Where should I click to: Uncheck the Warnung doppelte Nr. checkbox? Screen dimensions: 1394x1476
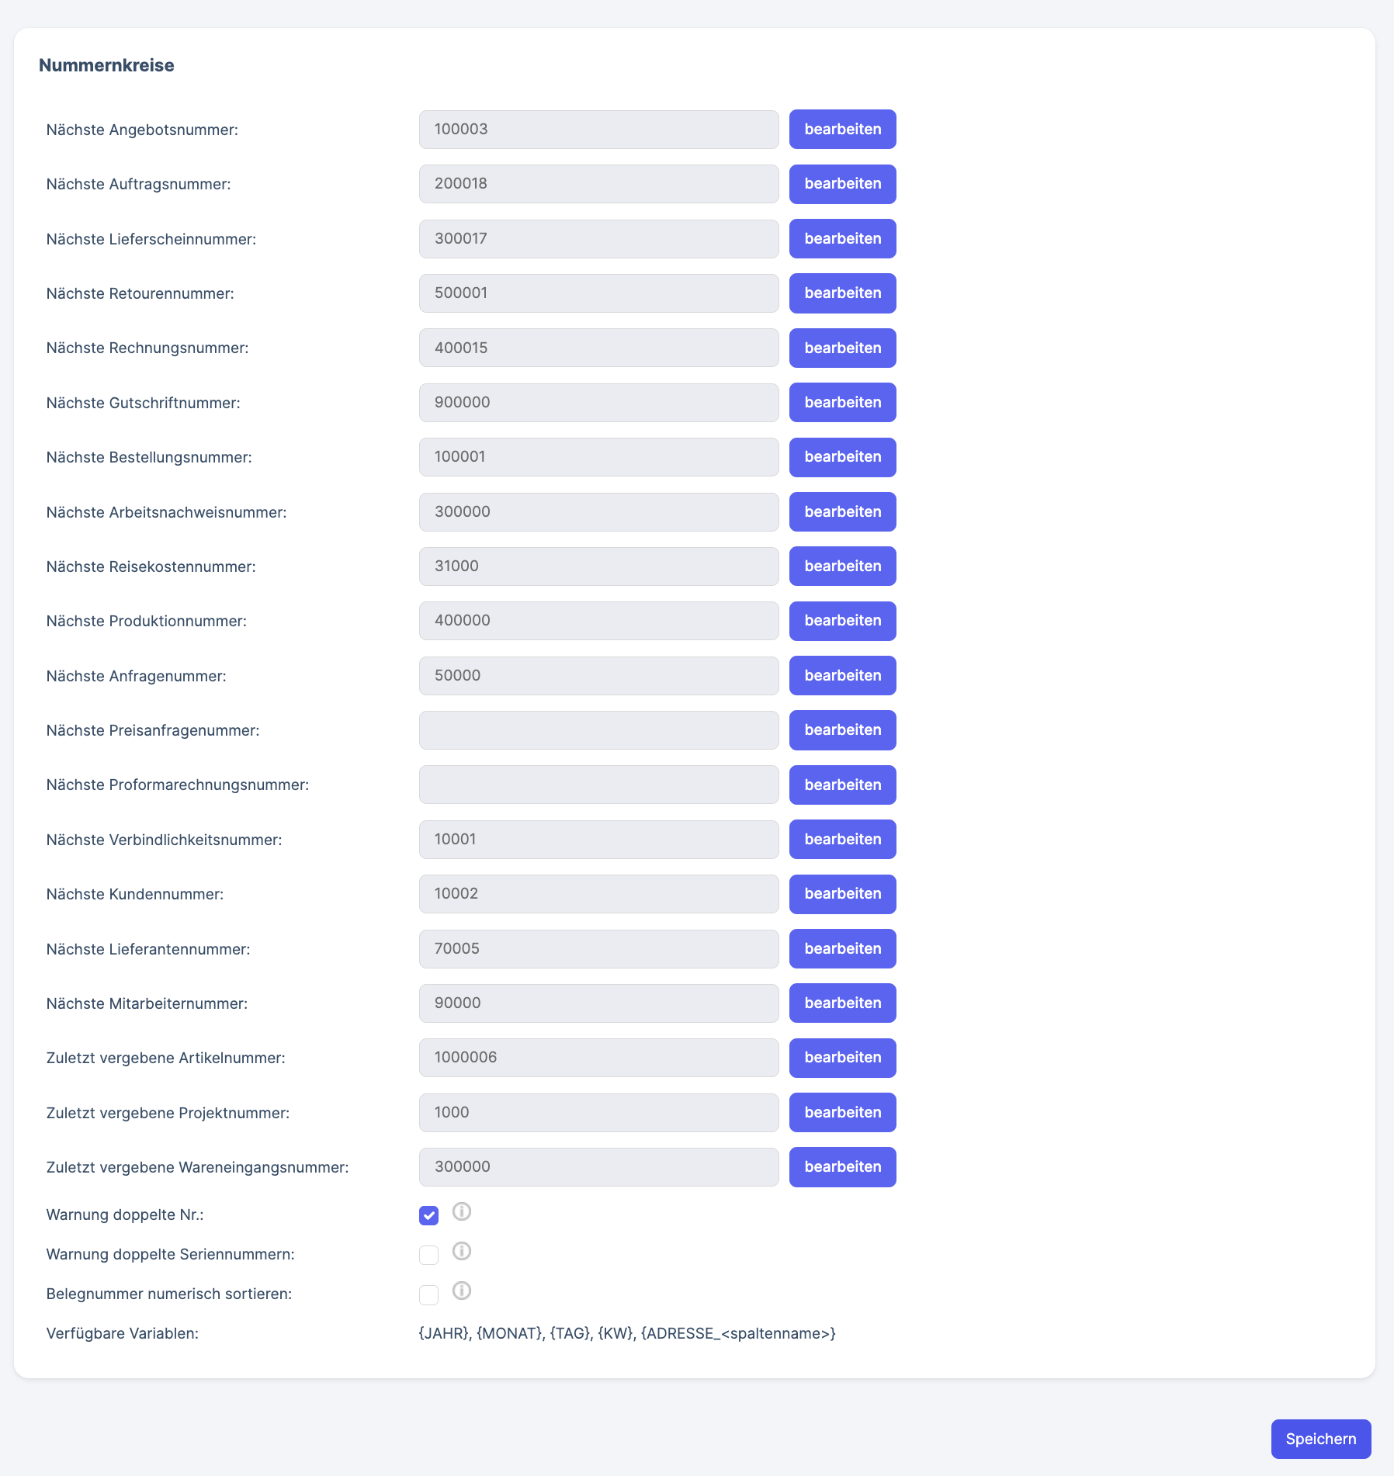(429, 1215)
